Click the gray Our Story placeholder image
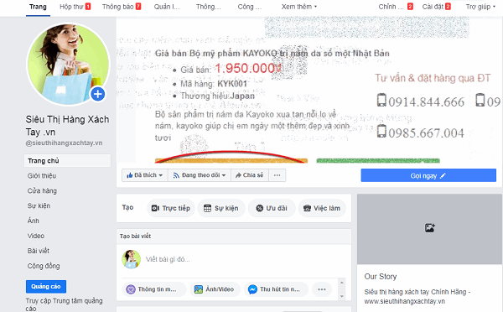This screenshot has height=312, width=503. coord(429,229)
